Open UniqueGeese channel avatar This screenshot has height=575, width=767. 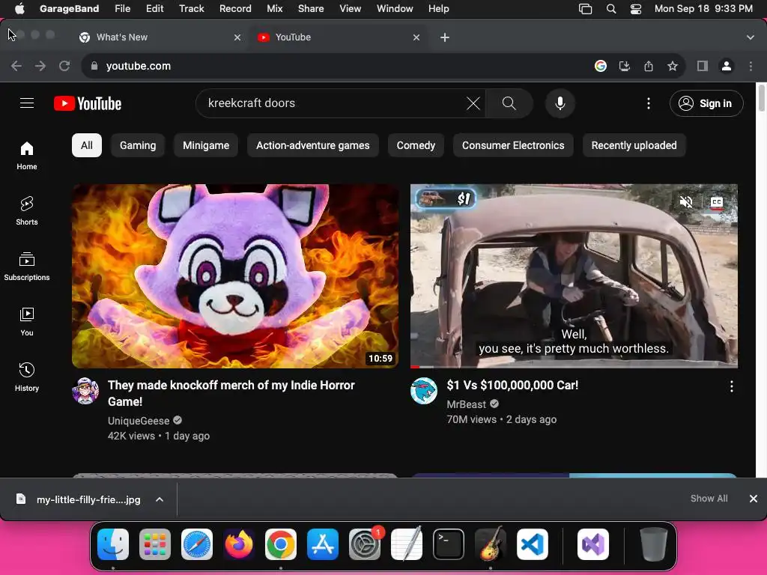pyautogui.click(x=85, y=391)
